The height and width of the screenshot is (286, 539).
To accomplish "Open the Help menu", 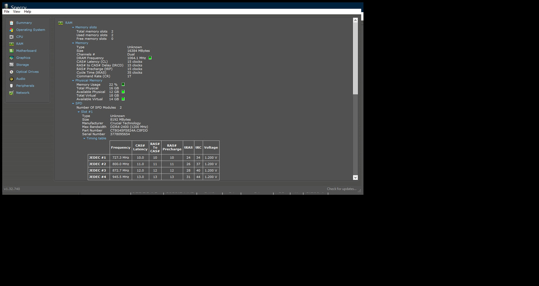I will (x=27, y=12).
